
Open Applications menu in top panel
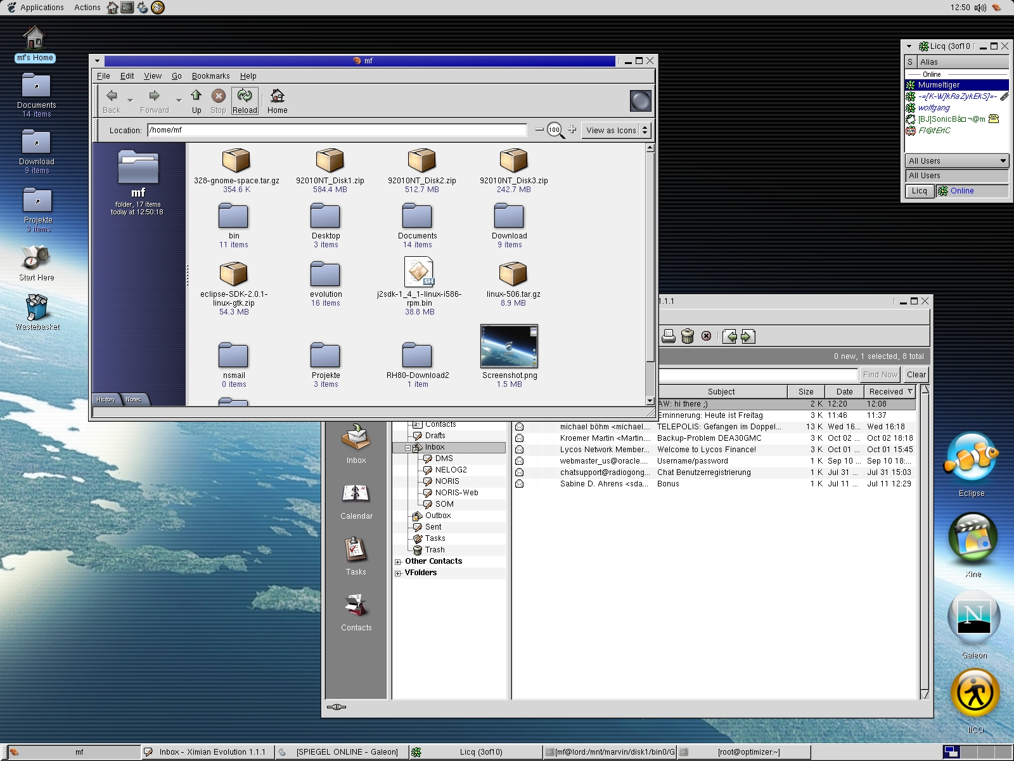[35, 8]
